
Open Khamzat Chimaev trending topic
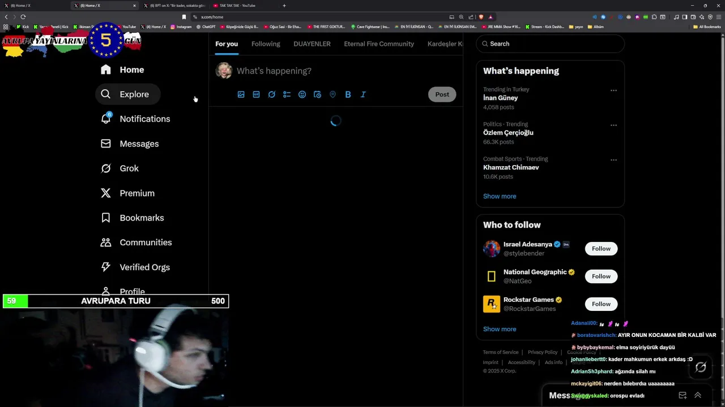(511, 167)
